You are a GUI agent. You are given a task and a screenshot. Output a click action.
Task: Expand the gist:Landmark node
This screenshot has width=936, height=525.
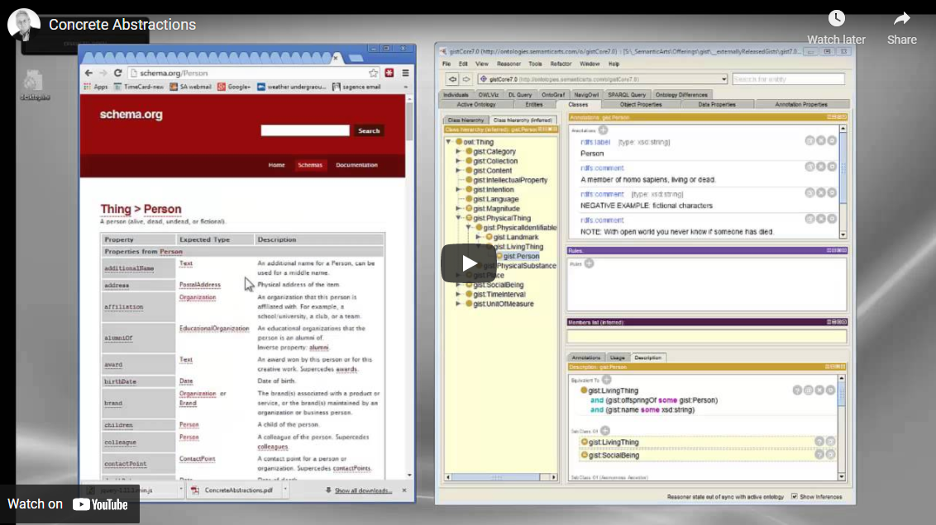(x=479, y=237)
